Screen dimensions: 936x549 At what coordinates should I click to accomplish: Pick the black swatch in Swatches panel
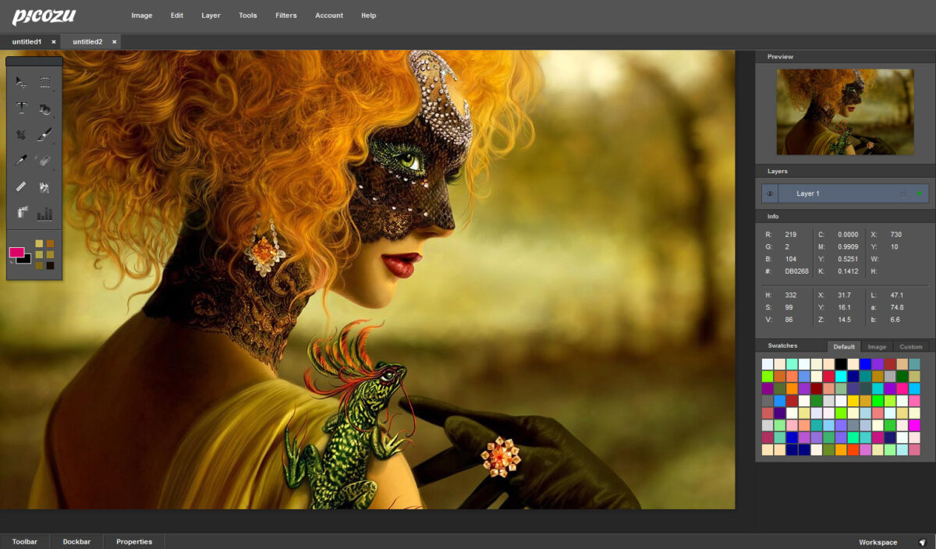pos(840,364)
